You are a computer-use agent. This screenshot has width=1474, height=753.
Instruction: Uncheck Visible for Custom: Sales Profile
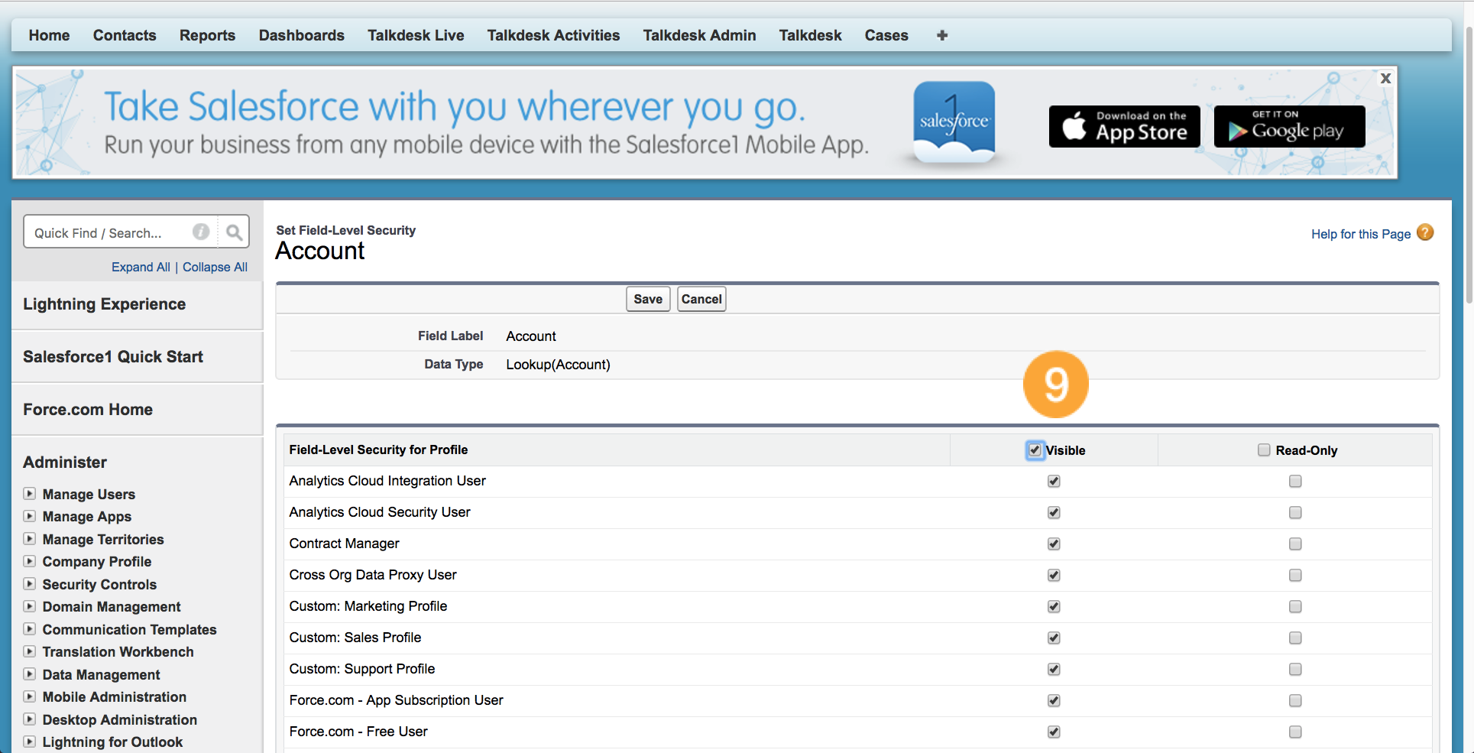[1054, 638]
